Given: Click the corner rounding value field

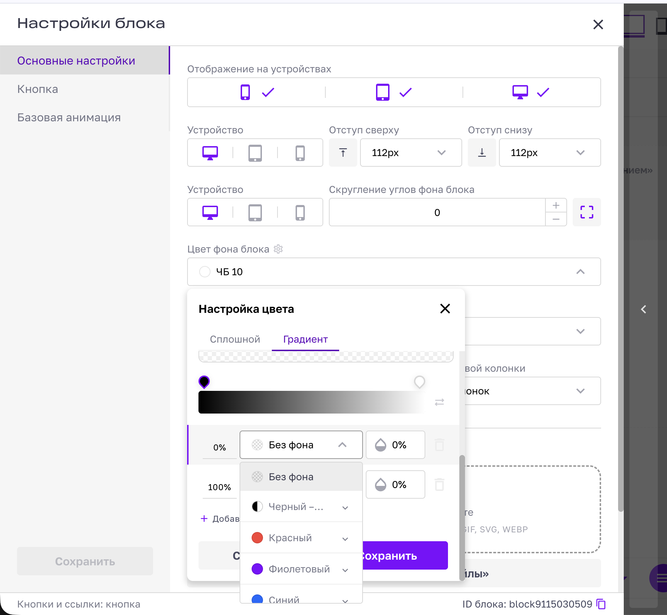Looking at the screenshot, I should (x=437, y=212).
